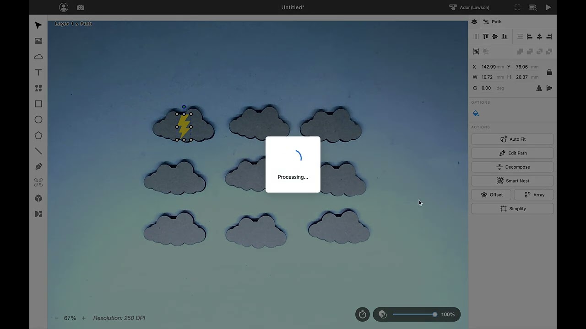Open the box generator cube tool
The height and width of the screenshot is (329, 586).
tap(38, 198)
